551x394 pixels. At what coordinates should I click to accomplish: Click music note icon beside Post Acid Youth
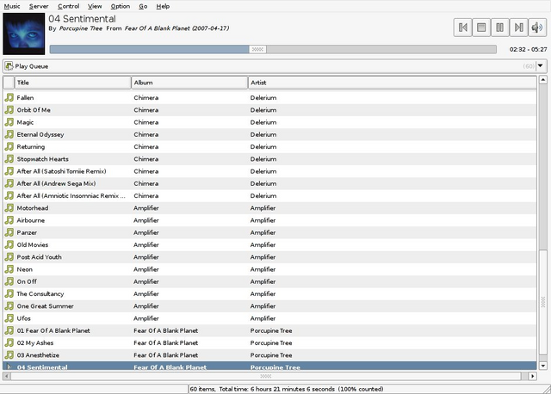point(9,257)
